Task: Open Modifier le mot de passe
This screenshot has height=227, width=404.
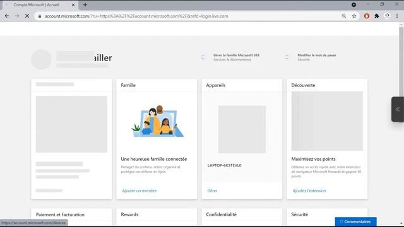Action: coord(317,57)
